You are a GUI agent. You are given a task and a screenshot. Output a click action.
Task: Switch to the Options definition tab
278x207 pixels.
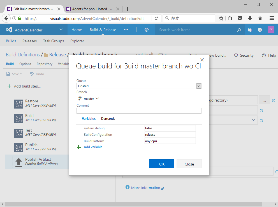point(25,64)
